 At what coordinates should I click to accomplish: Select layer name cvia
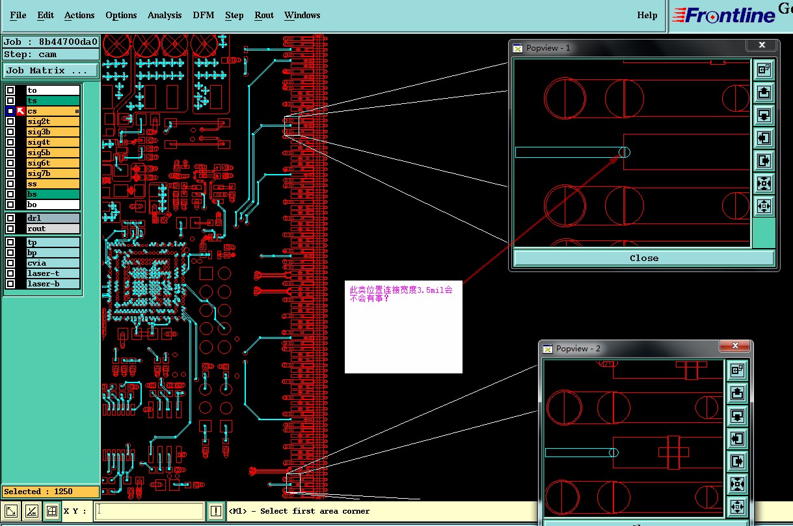53,263
